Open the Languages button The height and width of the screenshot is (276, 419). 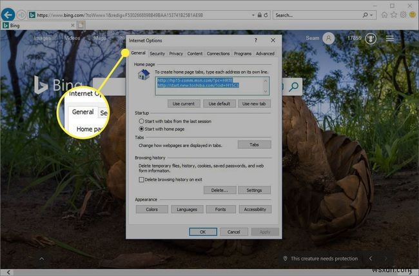pyautogui.click(x=187, y=209)
